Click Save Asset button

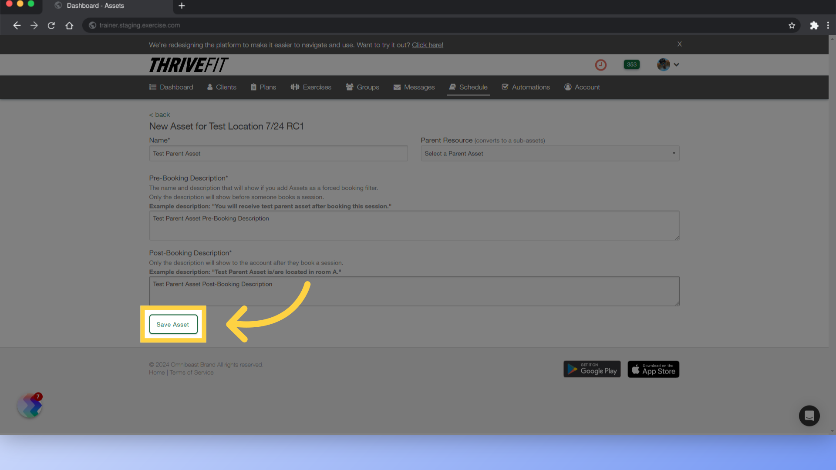(x=173, y=324)
